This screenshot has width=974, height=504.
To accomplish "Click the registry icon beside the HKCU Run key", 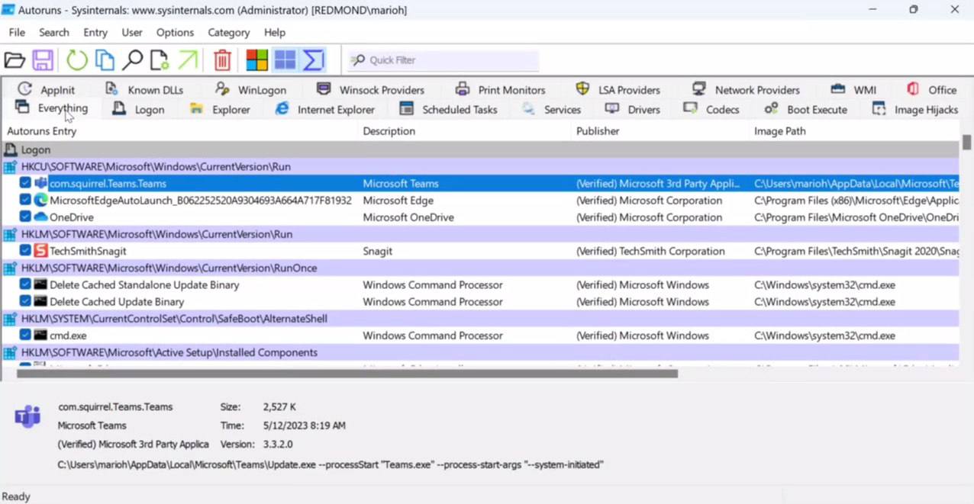I will tap(10, 166).
